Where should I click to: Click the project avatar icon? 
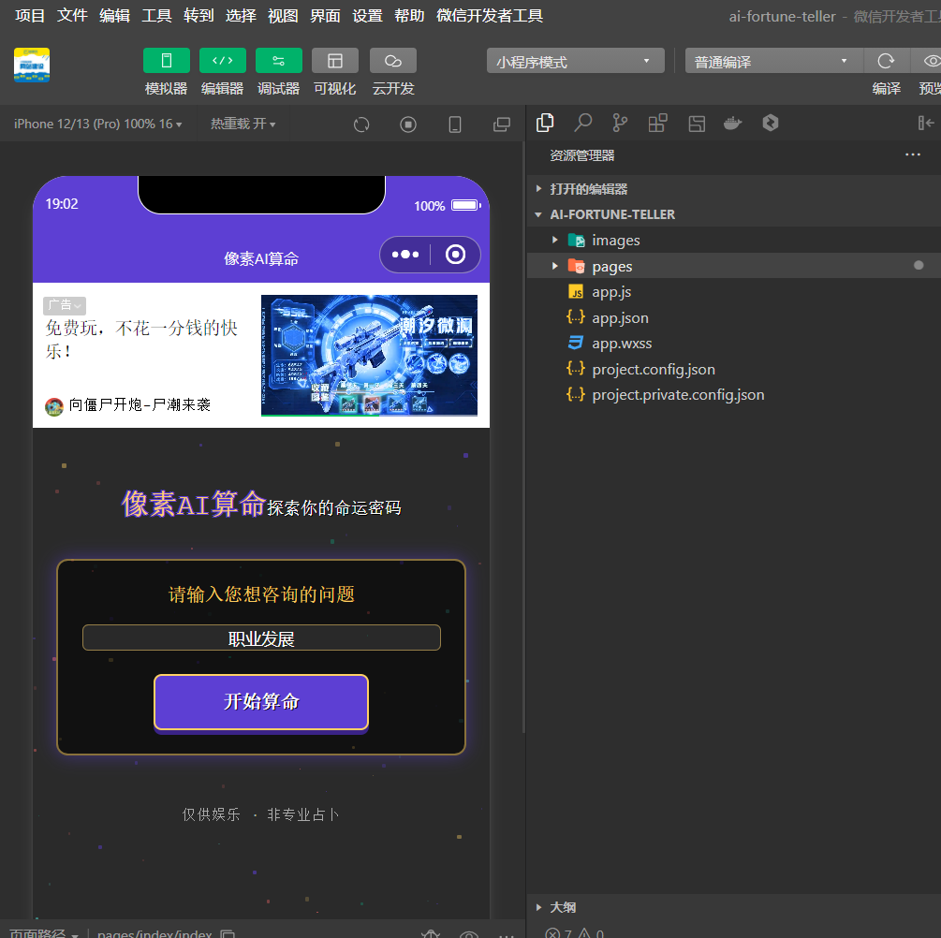point(32,65)
